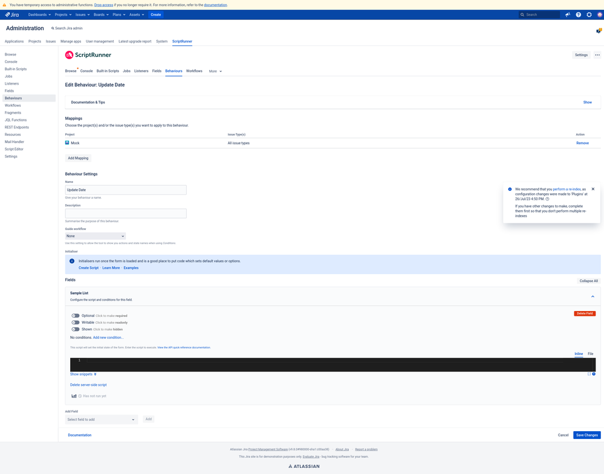Open Script Editor in left sidebar

(x=14, y=149)
